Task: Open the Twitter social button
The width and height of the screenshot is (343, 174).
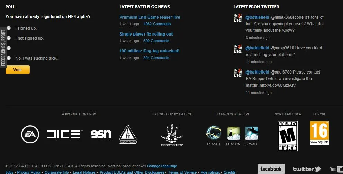Action: (307, 169)
